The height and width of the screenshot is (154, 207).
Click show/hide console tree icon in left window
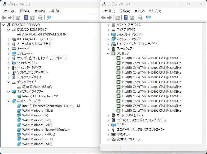point(18,17)
